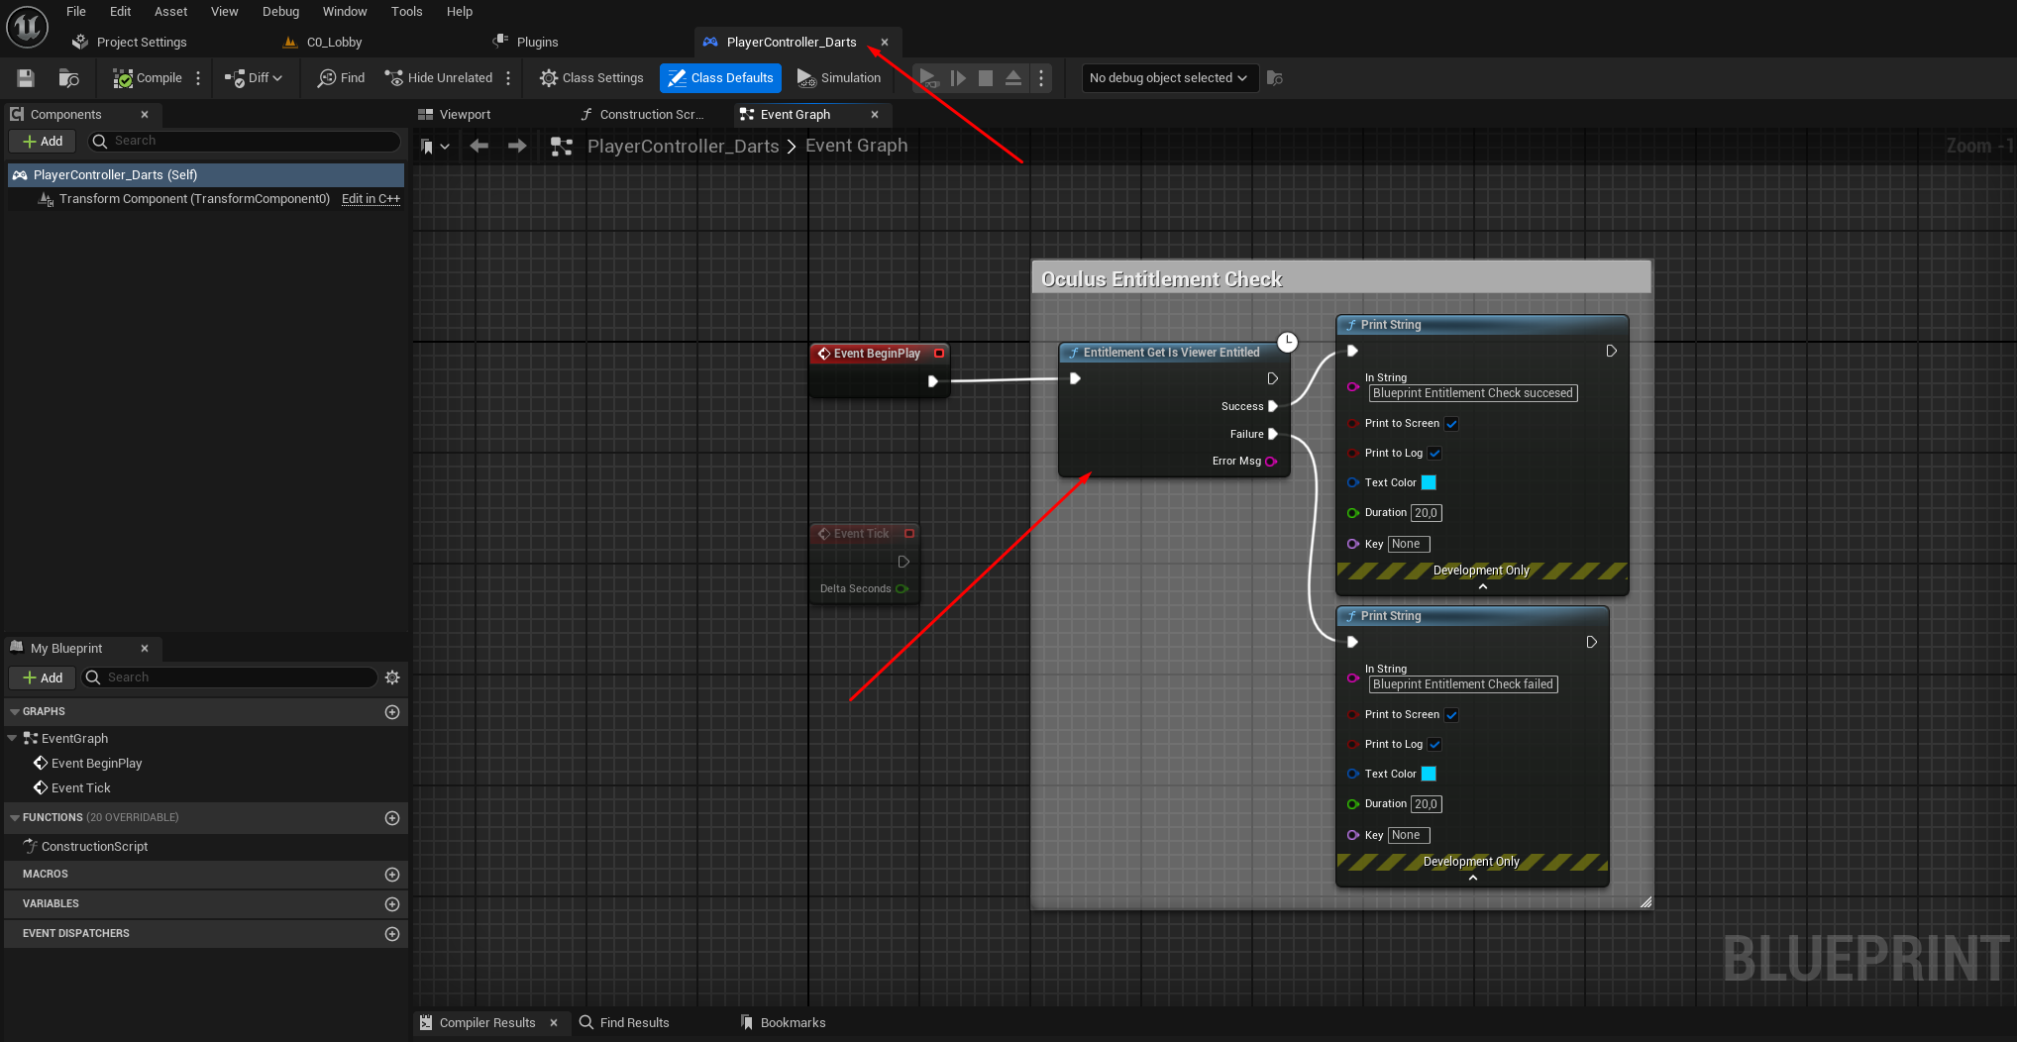
Task: Switch to the Plugins tab
Action: [x=526, y=42]
